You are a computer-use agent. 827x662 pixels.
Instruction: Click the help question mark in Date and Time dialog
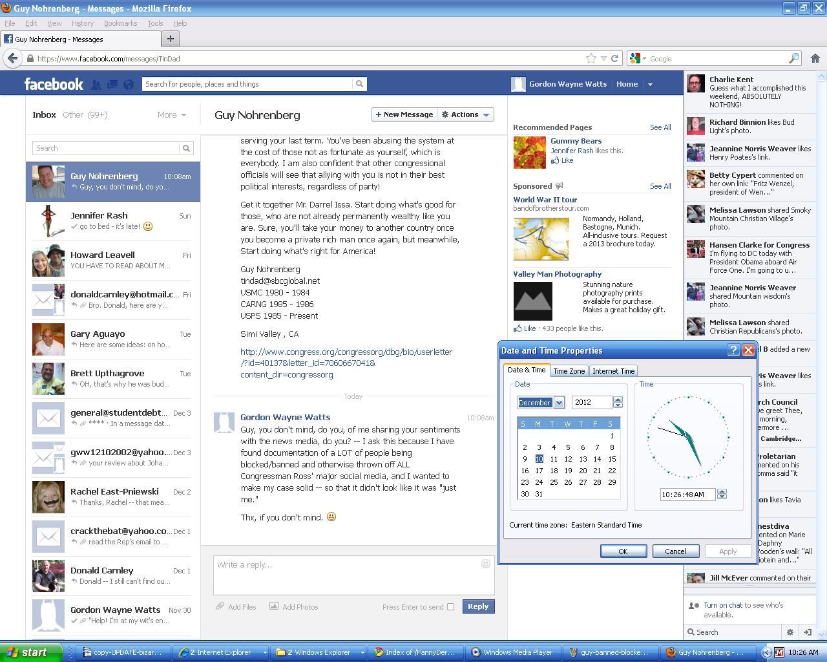coord(733,350)
